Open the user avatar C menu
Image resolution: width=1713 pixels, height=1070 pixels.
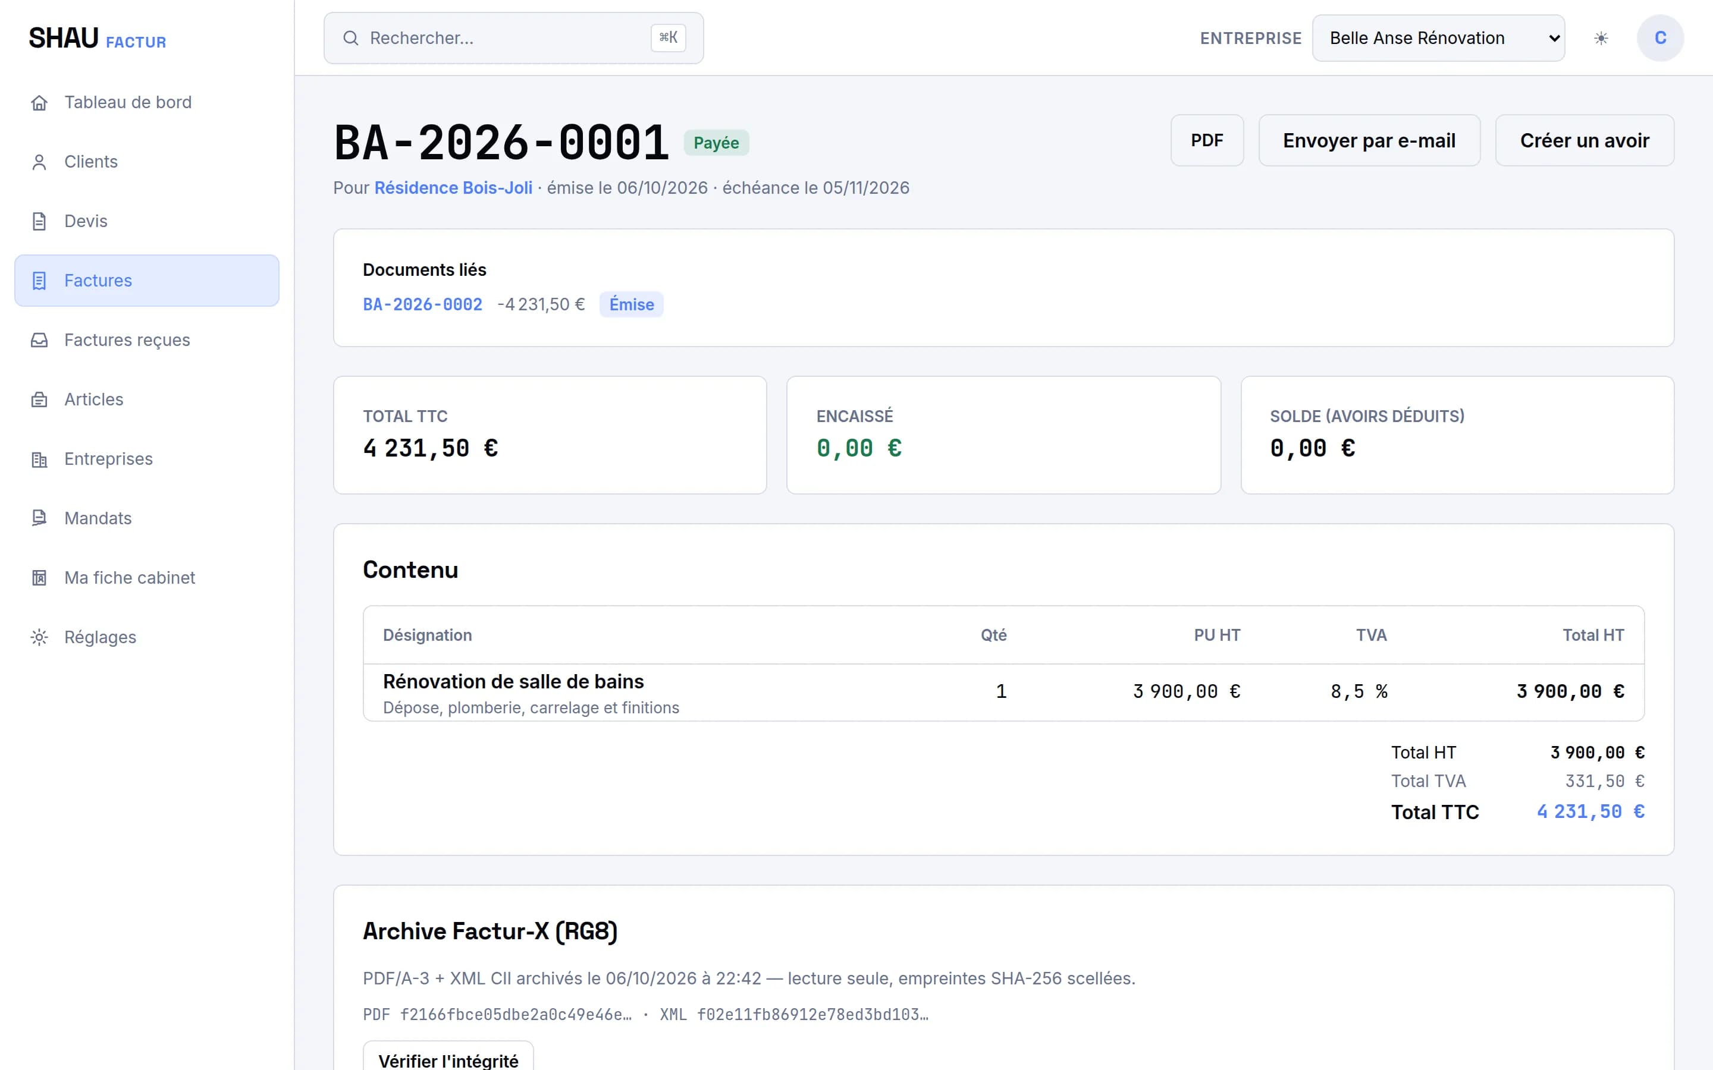coord(1660,38)
